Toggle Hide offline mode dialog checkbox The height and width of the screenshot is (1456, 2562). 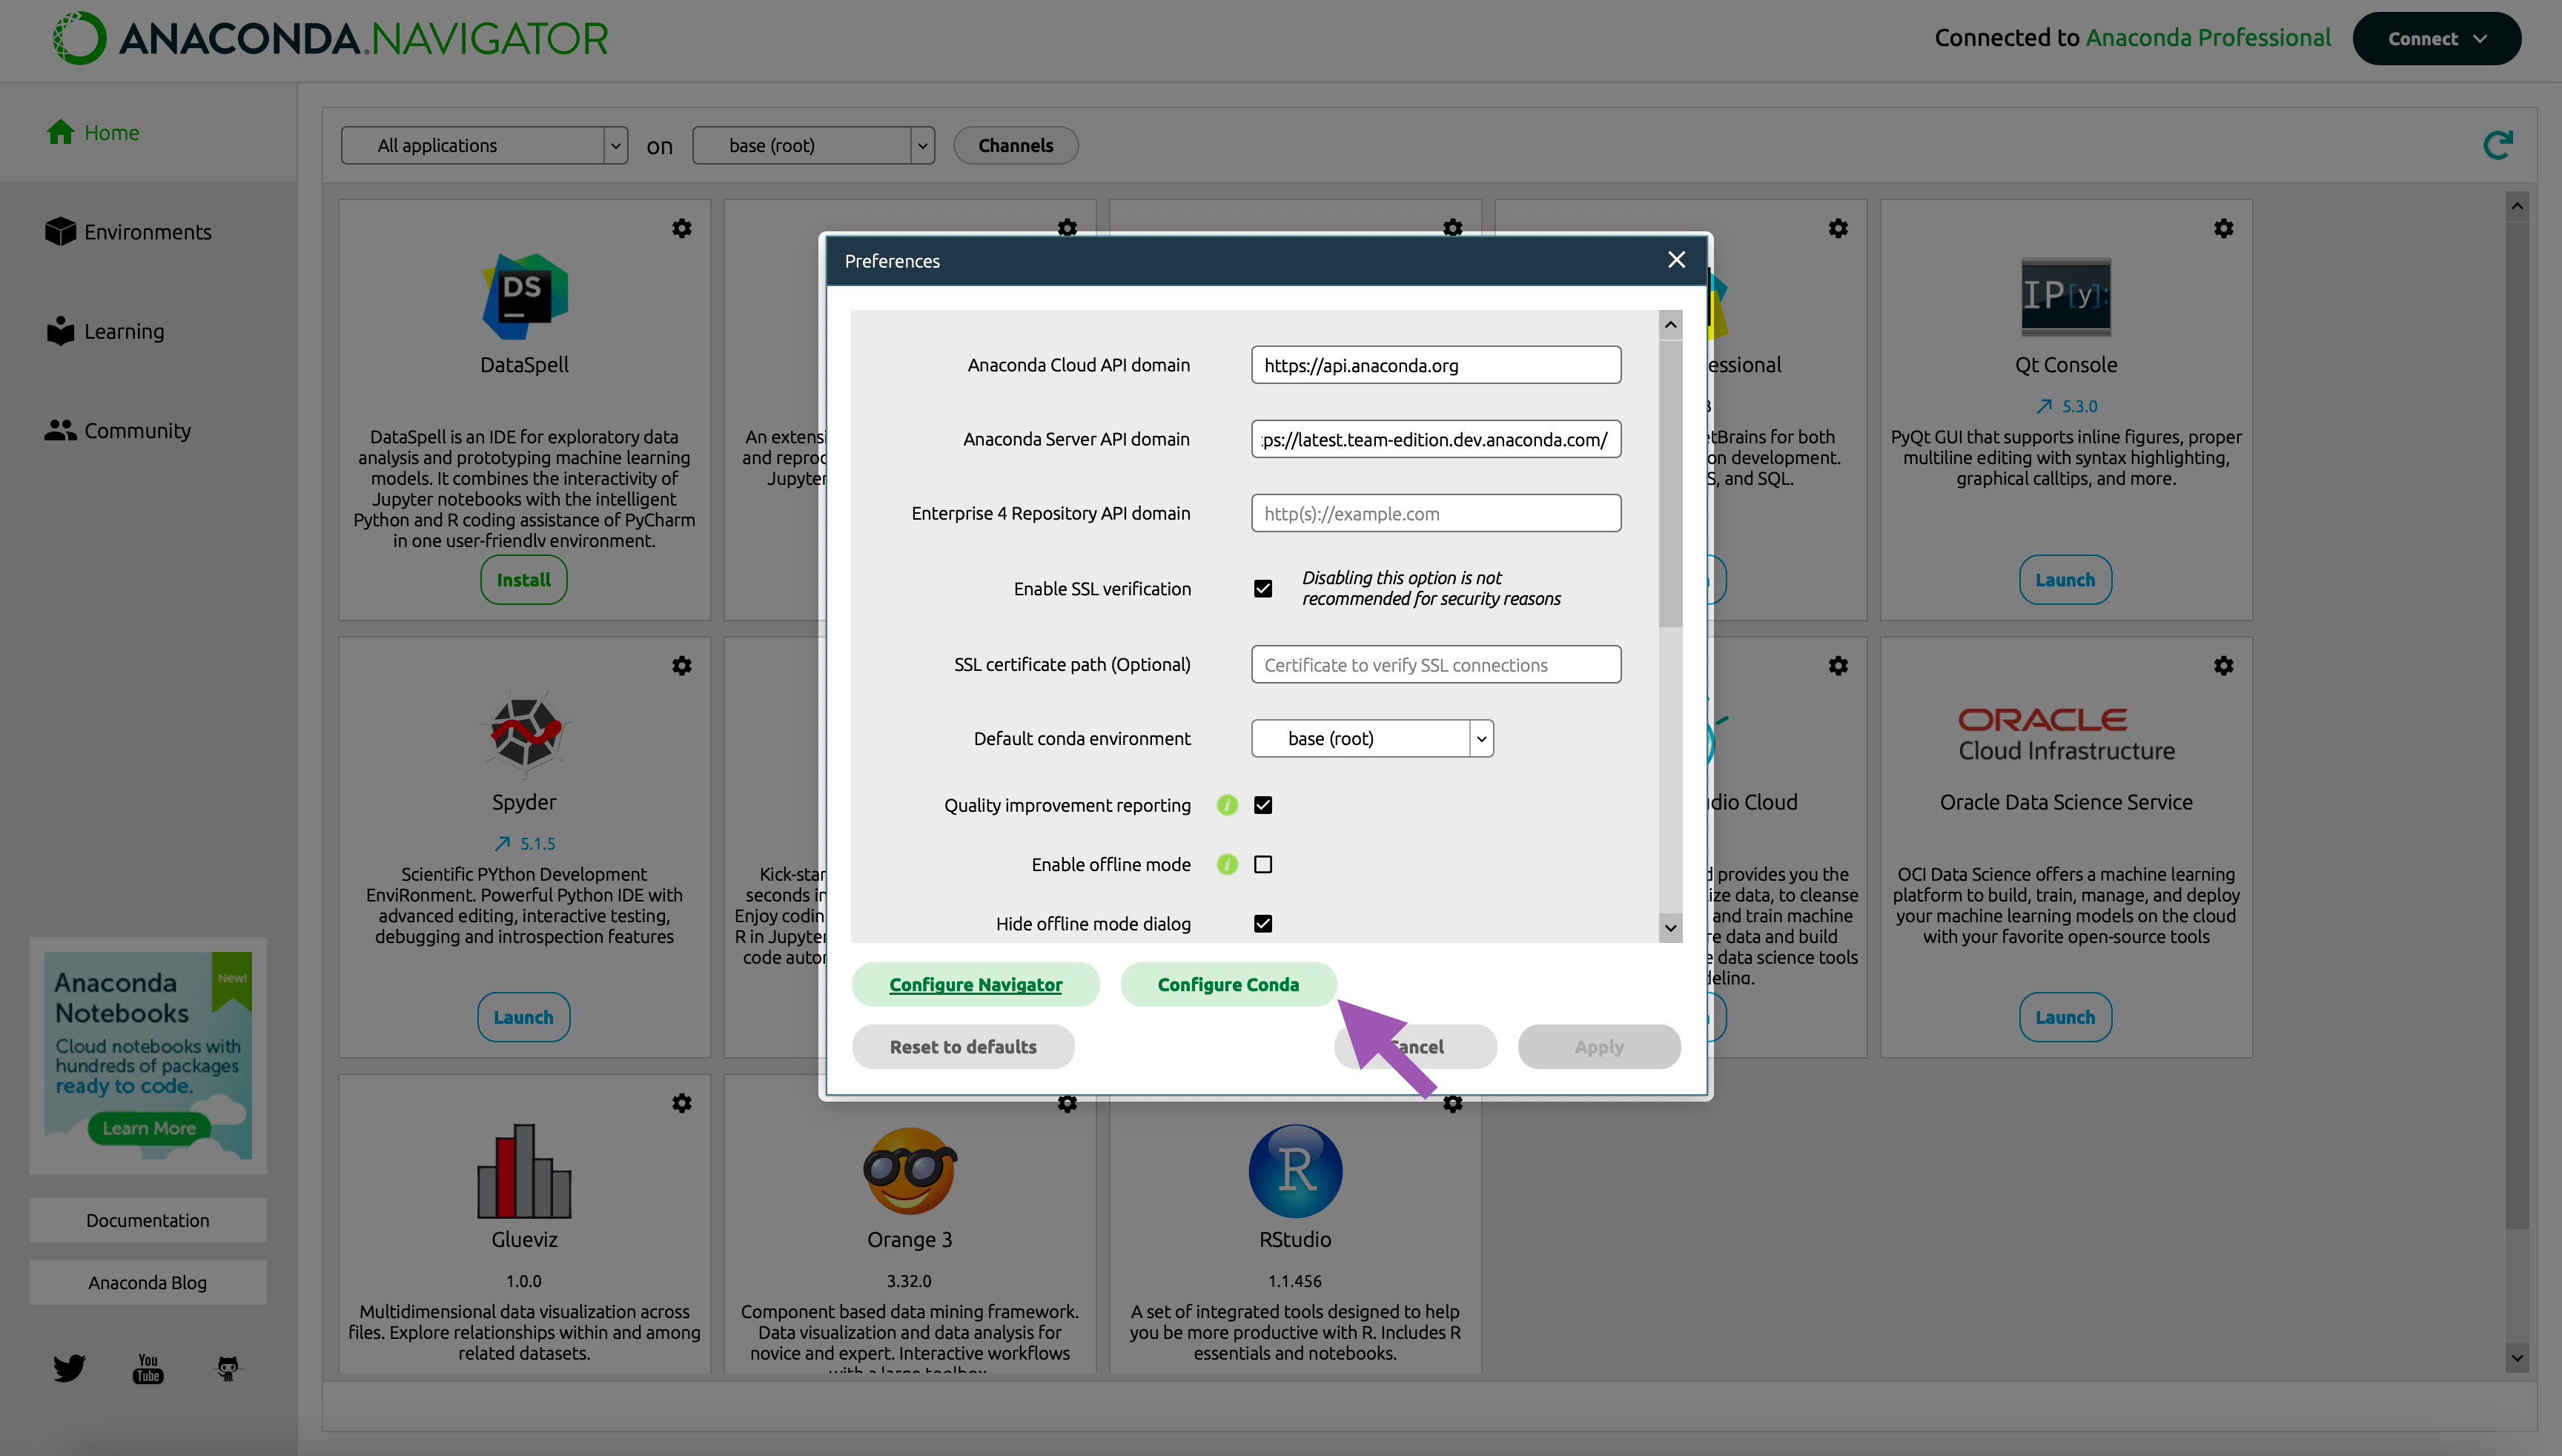pos(1263,923)
